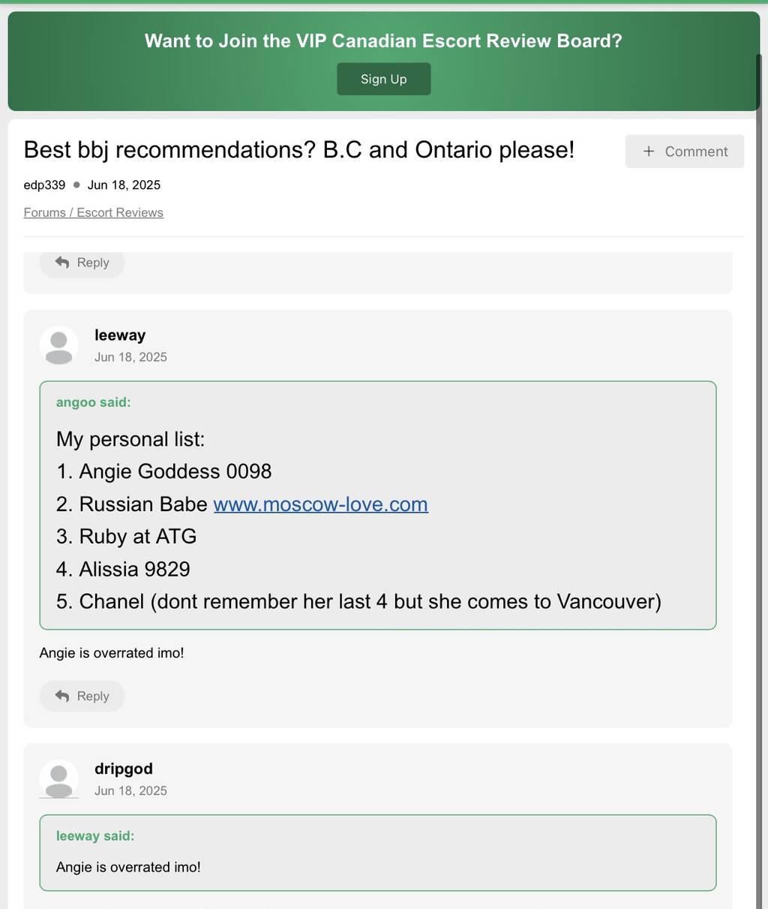Jump to the quoted angoo said post
Viewport: 768px width, 909px height.
click(x=93, y=402)
